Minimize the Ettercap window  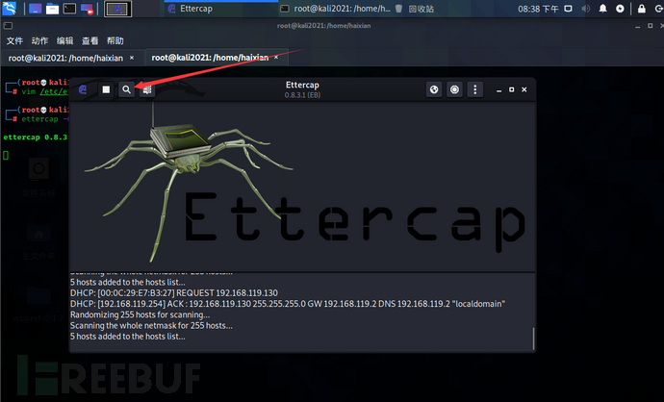pos(498,89)
